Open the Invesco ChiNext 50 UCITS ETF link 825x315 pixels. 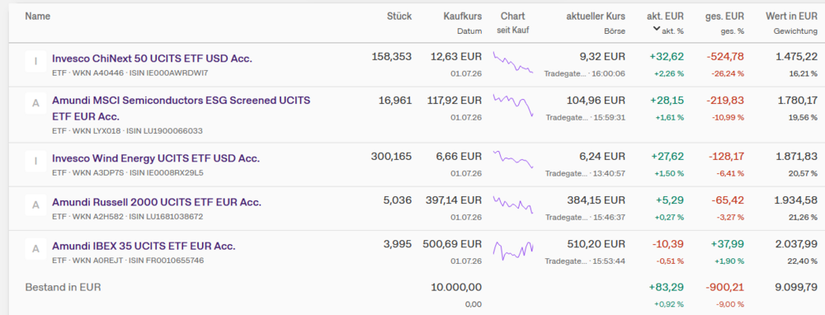[152, 59]
